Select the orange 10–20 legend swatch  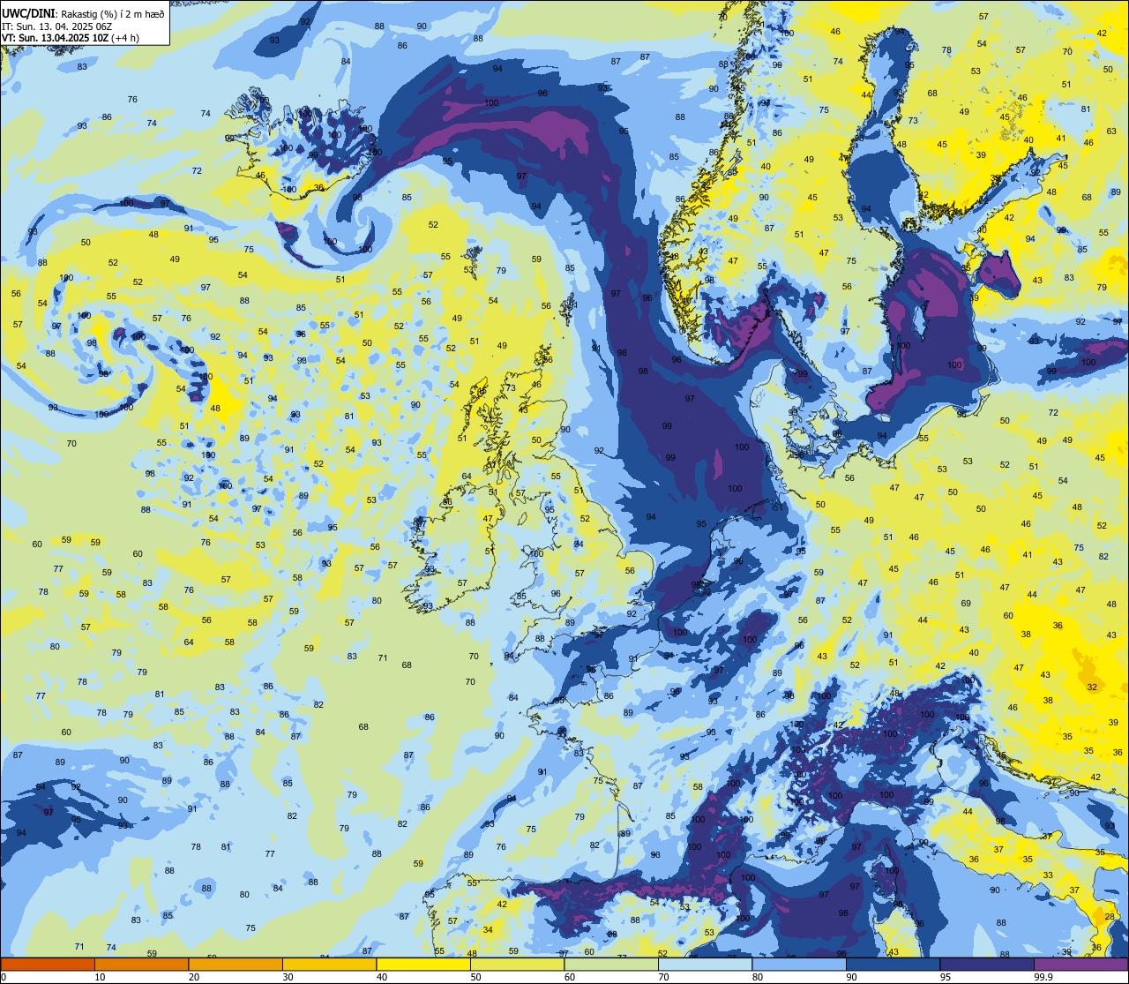(x=141, y=964)
